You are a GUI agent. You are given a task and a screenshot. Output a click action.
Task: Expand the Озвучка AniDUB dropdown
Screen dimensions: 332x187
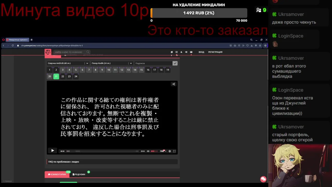point(68,63)
